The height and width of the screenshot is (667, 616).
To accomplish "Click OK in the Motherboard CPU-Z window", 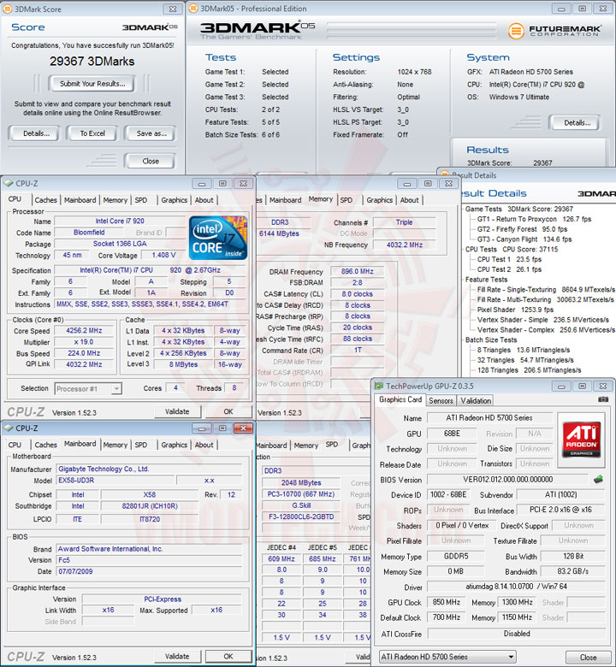I will coord(228,657).
